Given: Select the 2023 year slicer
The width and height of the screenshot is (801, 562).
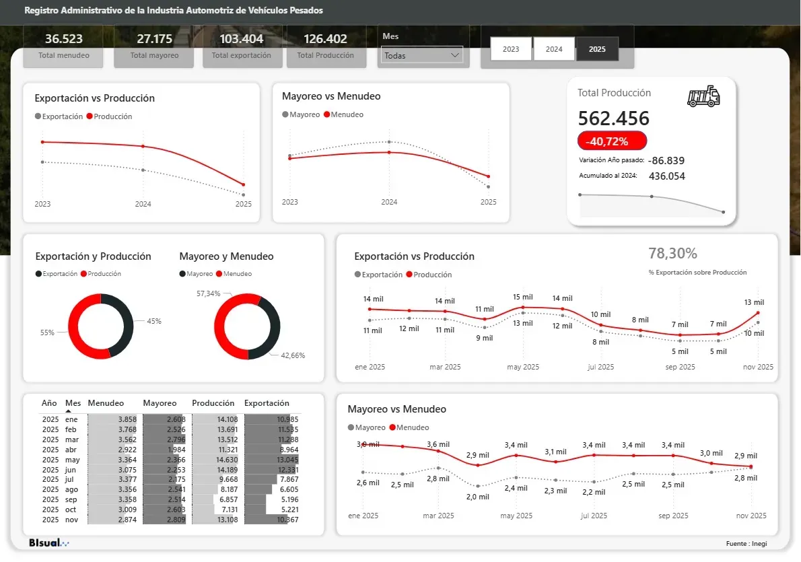Looking at the screenshot, I should click(x=511, y=49).
